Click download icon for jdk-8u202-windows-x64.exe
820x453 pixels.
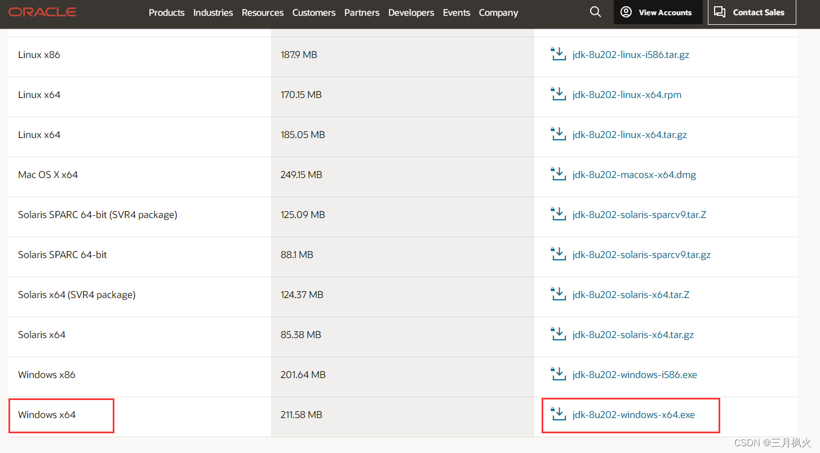pos(558,414)
